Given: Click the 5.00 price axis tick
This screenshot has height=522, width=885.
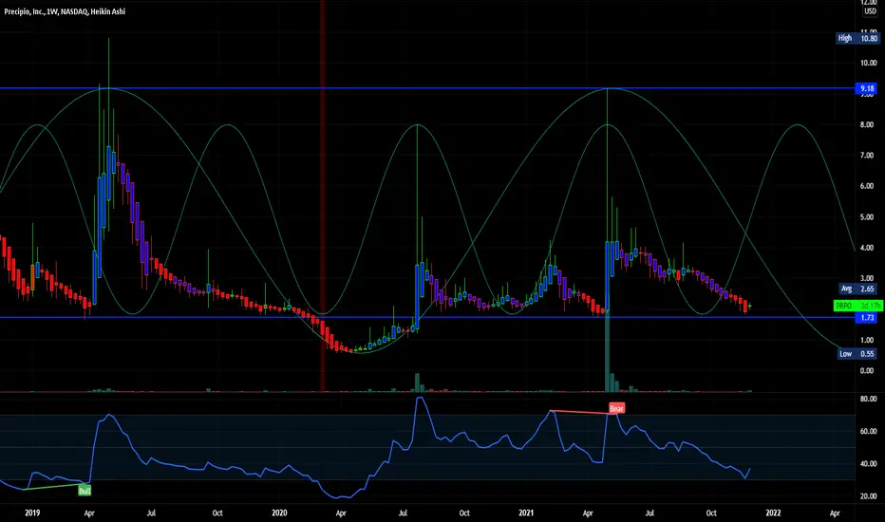Looking at the screenshot, I should coord(869,217).
